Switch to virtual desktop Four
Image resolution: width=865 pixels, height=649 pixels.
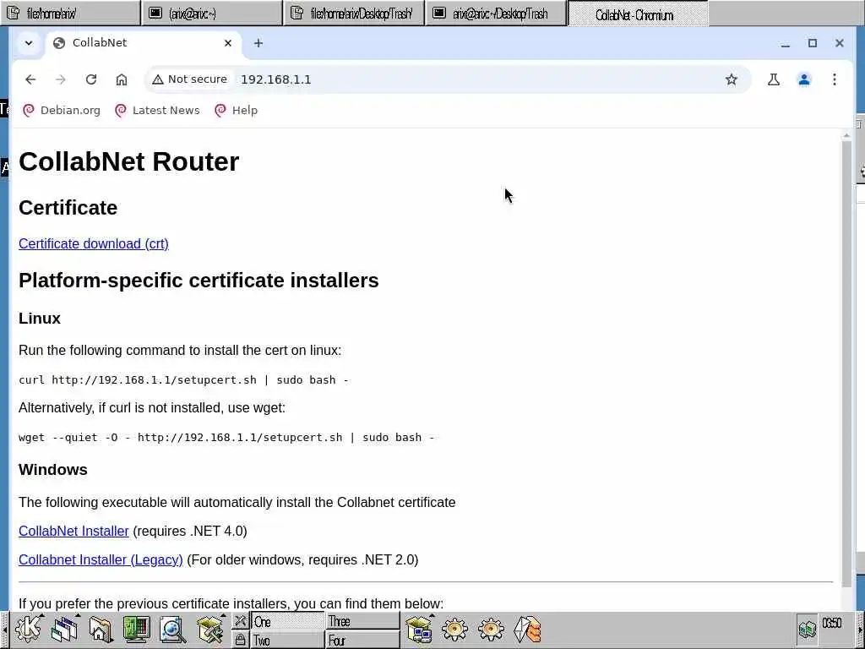point(362,641)
